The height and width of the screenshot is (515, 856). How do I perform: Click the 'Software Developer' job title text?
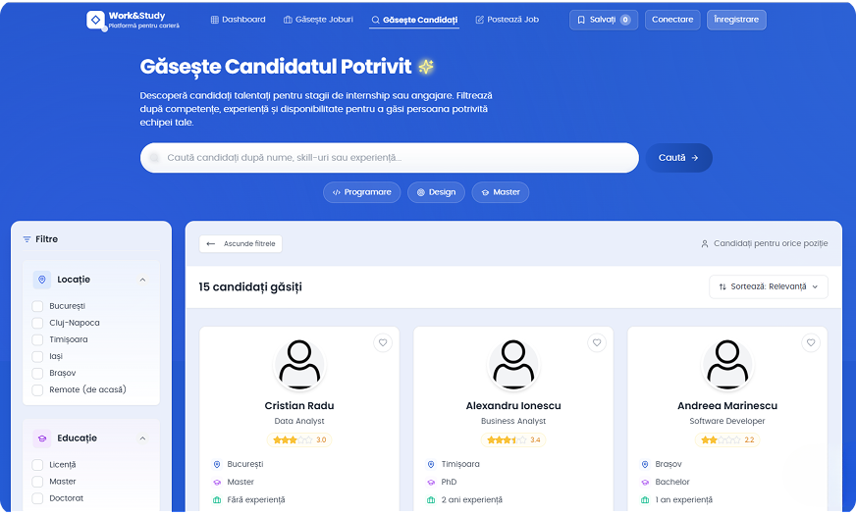pos(727,421)
